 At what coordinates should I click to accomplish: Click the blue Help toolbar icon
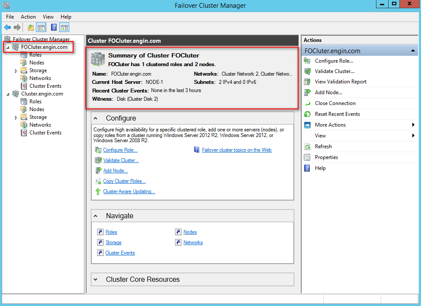[x=54, y=27]
